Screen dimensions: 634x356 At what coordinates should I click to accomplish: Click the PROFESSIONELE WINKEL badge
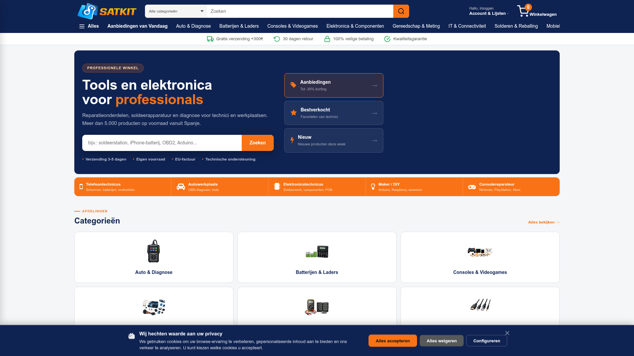pyautogui.click(x=113, y=68)
